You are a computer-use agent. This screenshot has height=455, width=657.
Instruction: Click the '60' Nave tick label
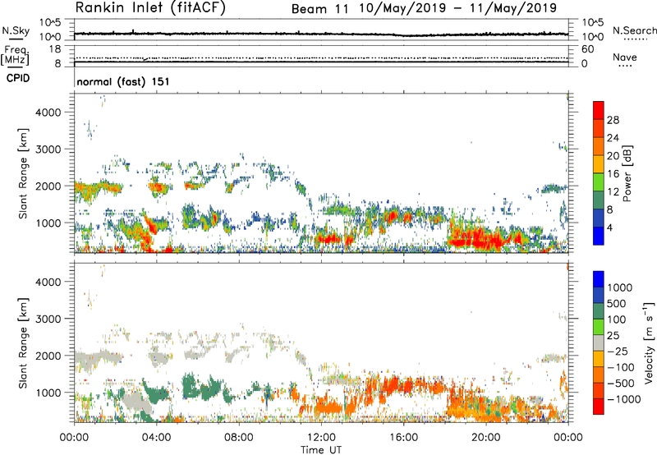point(587,49)
